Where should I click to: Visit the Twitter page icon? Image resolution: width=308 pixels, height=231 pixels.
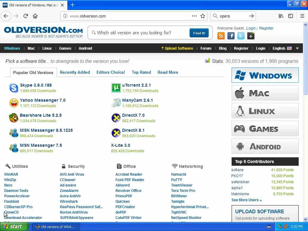pyautogui.click(x=241, y=36)
